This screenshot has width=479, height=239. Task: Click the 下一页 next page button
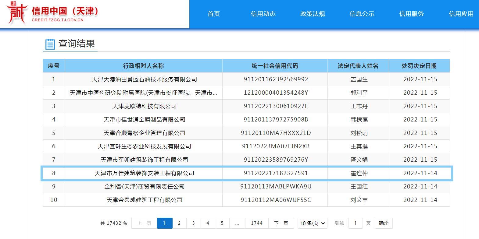[281, 223]
